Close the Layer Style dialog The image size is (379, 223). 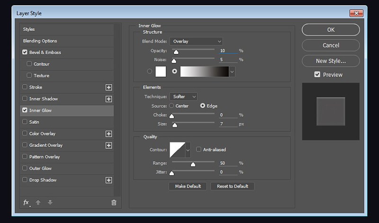[356, 13]
